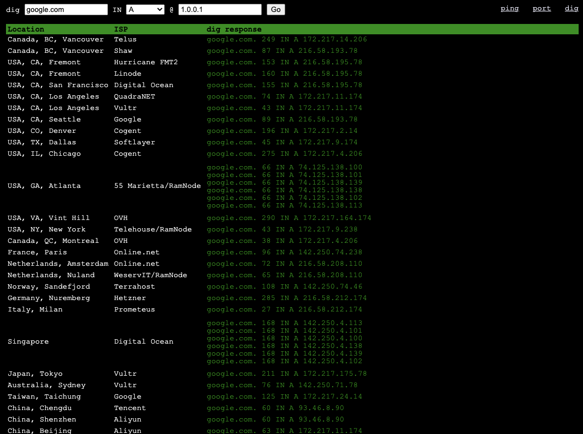Click the DNS server address field
Image resolution: width=583 pixels, height=434 pixels.
[x=220, y=9]
